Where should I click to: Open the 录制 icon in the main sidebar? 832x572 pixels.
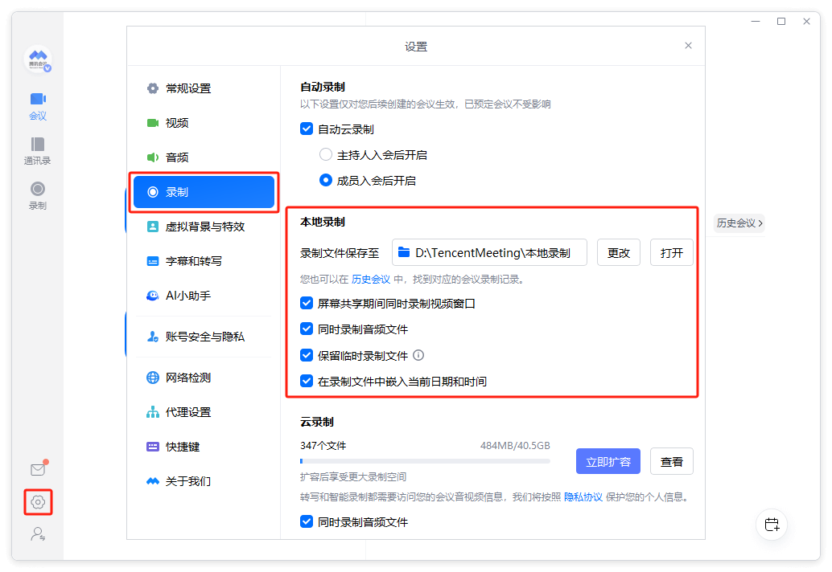pyautogui.click(x=38, y=196)
